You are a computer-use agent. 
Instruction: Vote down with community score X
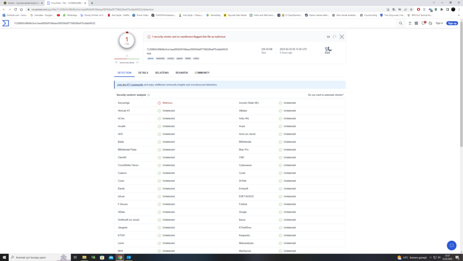pos(116,62)
